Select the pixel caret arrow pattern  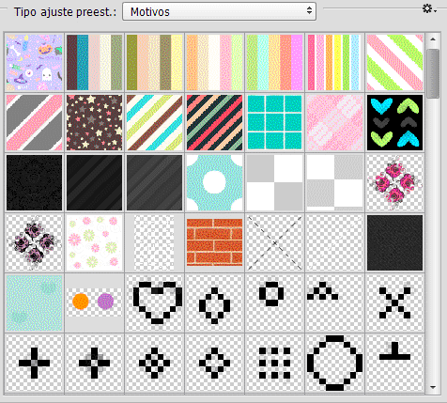tap(334, 302)
